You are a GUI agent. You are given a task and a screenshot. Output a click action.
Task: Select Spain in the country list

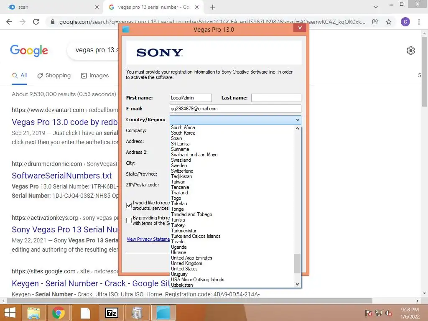(176, 138)
